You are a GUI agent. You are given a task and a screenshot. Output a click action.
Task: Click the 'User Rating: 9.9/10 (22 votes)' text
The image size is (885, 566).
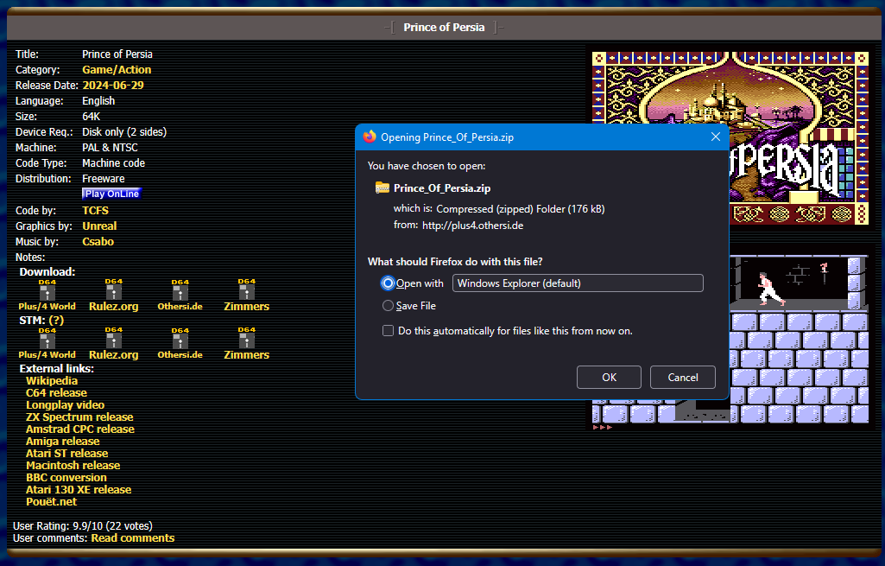click(x=82, y=526)
